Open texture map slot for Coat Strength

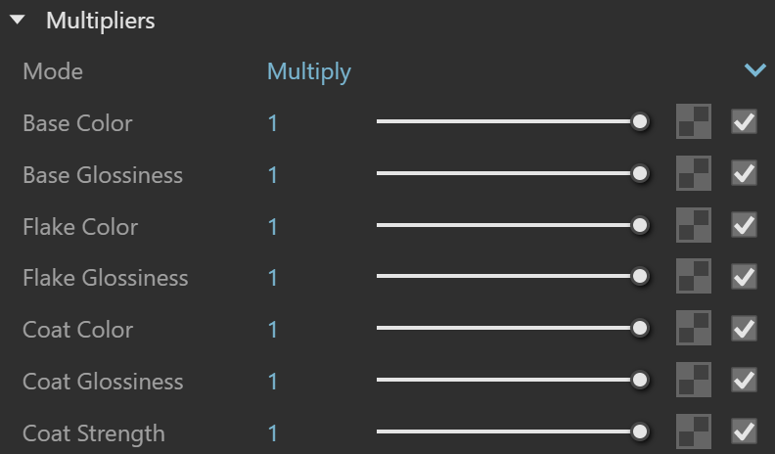point(694,431)
